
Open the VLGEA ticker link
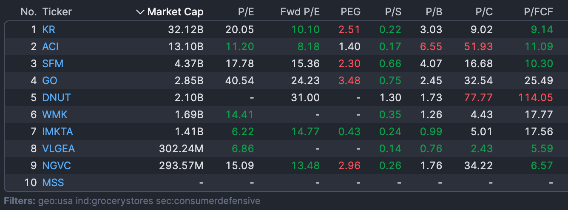click(x=59, y=149)
